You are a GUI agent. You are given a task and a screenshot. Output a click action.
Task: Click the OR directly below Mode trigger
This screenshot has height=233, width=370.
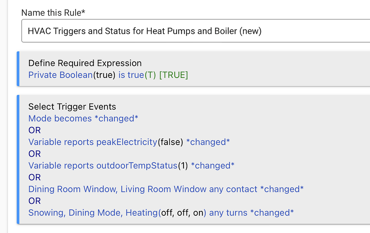[x=35, y=130]
